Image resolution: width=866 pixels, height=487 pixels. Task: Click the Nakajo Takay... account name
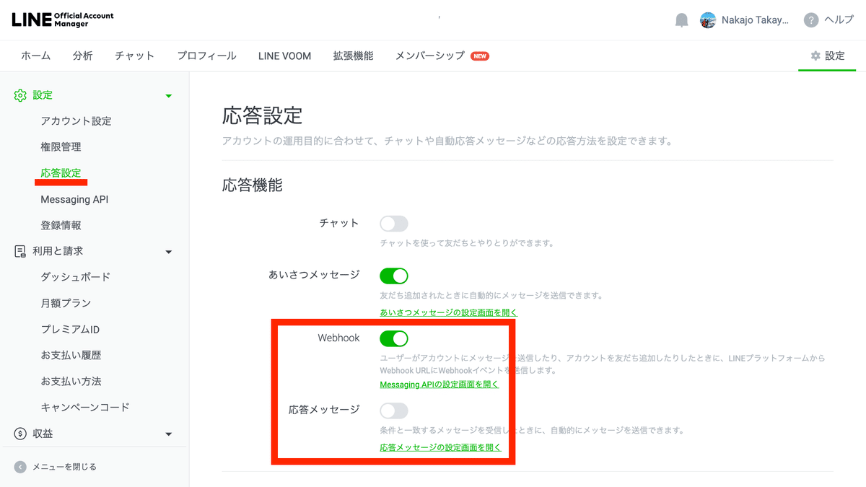click(x=755, y=20)
